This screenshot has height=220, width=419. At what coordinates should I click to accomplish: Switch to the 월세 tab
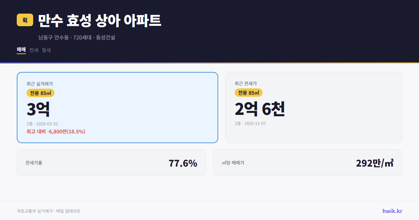point(46,50)
